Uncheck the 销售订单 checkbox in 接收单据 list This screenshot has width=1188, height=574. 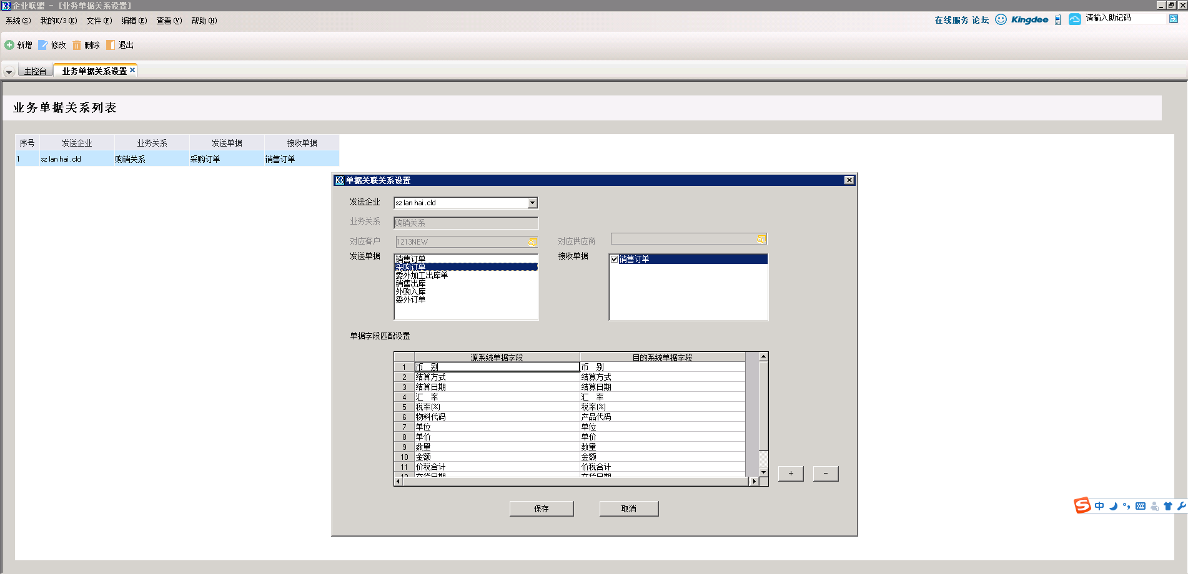tap(614, 259)
